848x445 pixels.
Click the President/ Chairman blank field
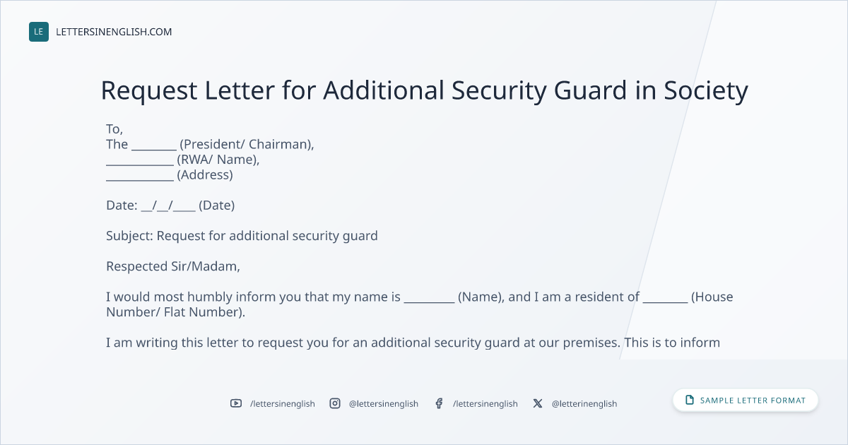tap(154, 148)
